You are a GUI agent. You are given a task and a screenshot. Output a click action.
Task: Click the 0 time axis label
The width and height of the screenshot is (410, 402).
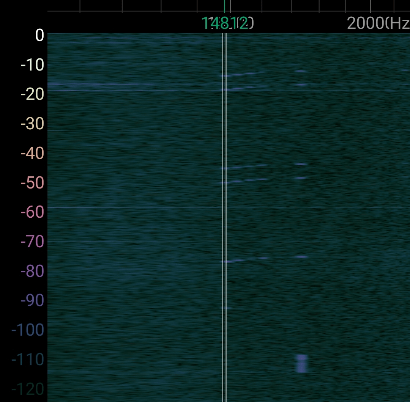[x=39, y=35]
